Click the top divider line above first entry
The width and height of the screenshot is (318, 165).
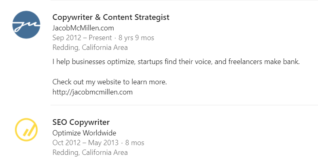[184, 0]
